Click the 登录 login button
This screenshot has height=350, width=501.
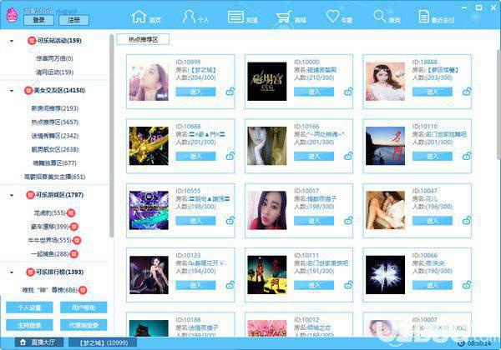[x=38, y=20]
